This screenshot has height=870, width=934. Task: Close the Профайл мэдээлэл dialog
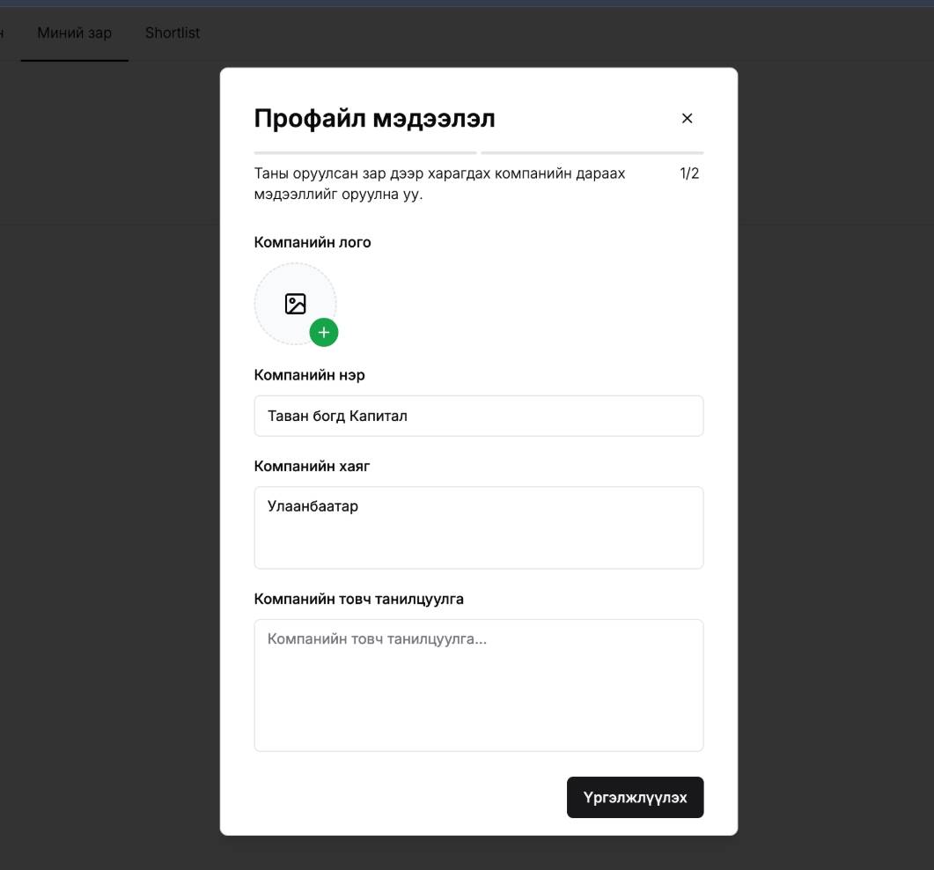(688, 118)
